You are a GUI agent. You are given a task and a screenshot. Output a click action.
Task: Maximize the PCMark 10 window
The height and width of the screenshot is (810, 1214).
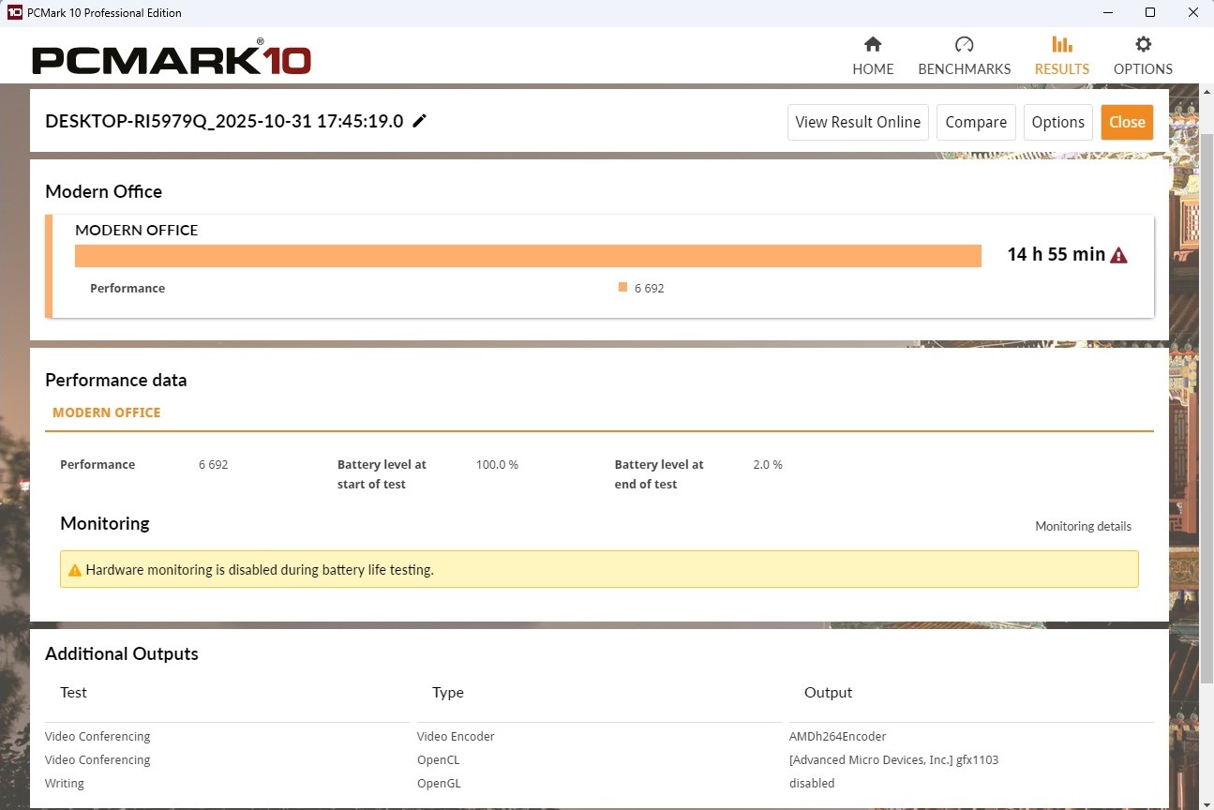click(x=1150, y=12)
